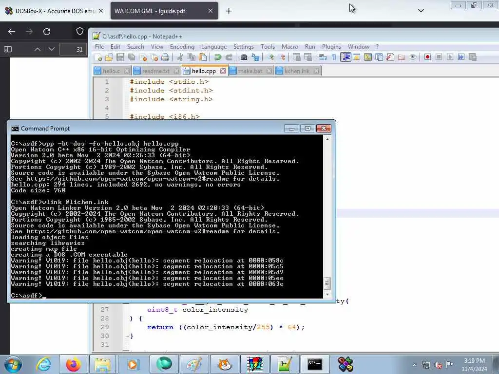The image size is (499, 374).
Task: Click the browser shield tracking protection icon
Action: (x=80, y=31)
